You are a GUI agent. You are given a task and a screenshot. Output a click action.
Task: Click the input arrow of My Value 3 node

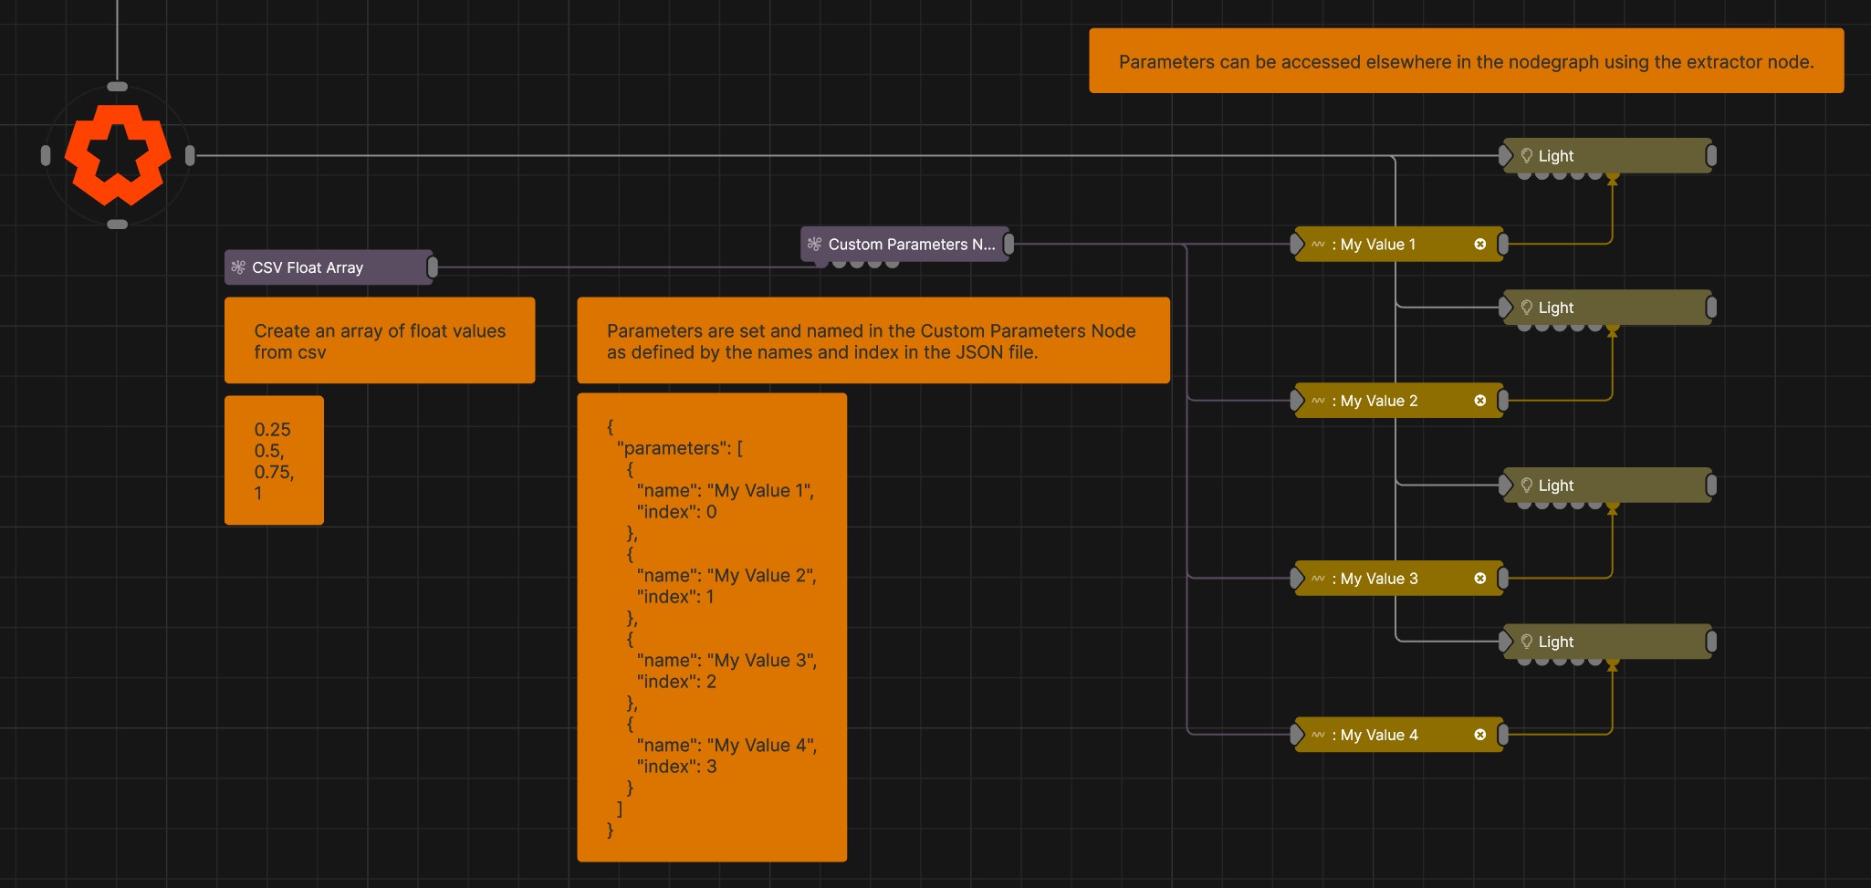(x=1297, y=579)
